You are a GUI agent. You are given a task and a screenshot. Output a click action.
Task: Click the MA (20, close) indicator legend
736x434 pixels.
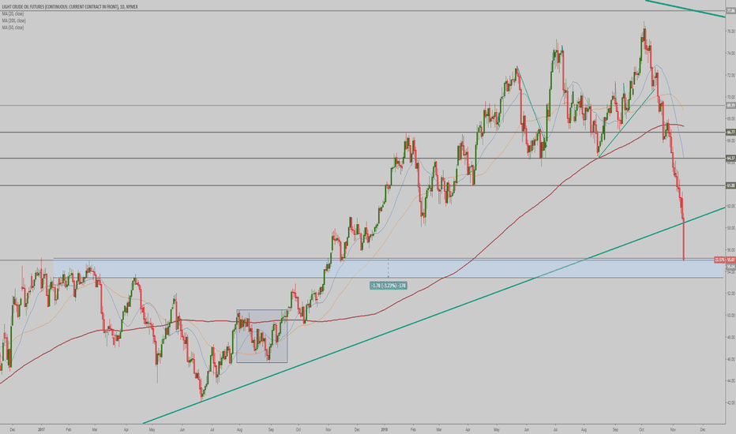tap(13, 14)
